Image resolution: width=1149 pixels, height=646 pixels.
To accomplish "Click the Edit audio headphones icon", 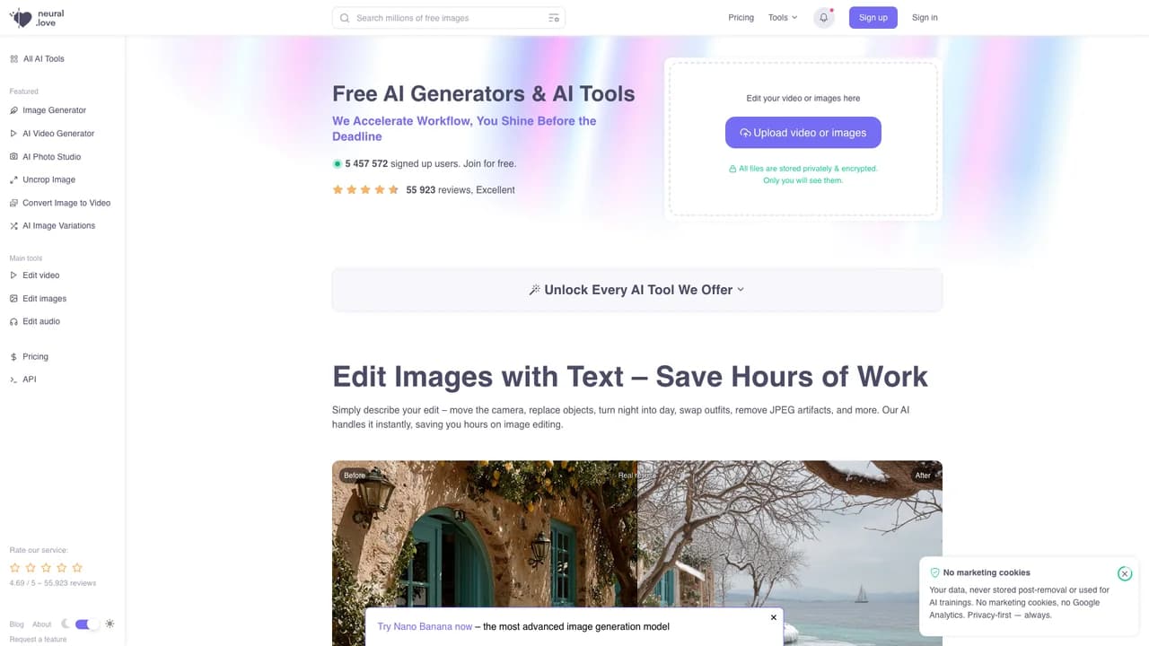I will click(x=13, y=321).
